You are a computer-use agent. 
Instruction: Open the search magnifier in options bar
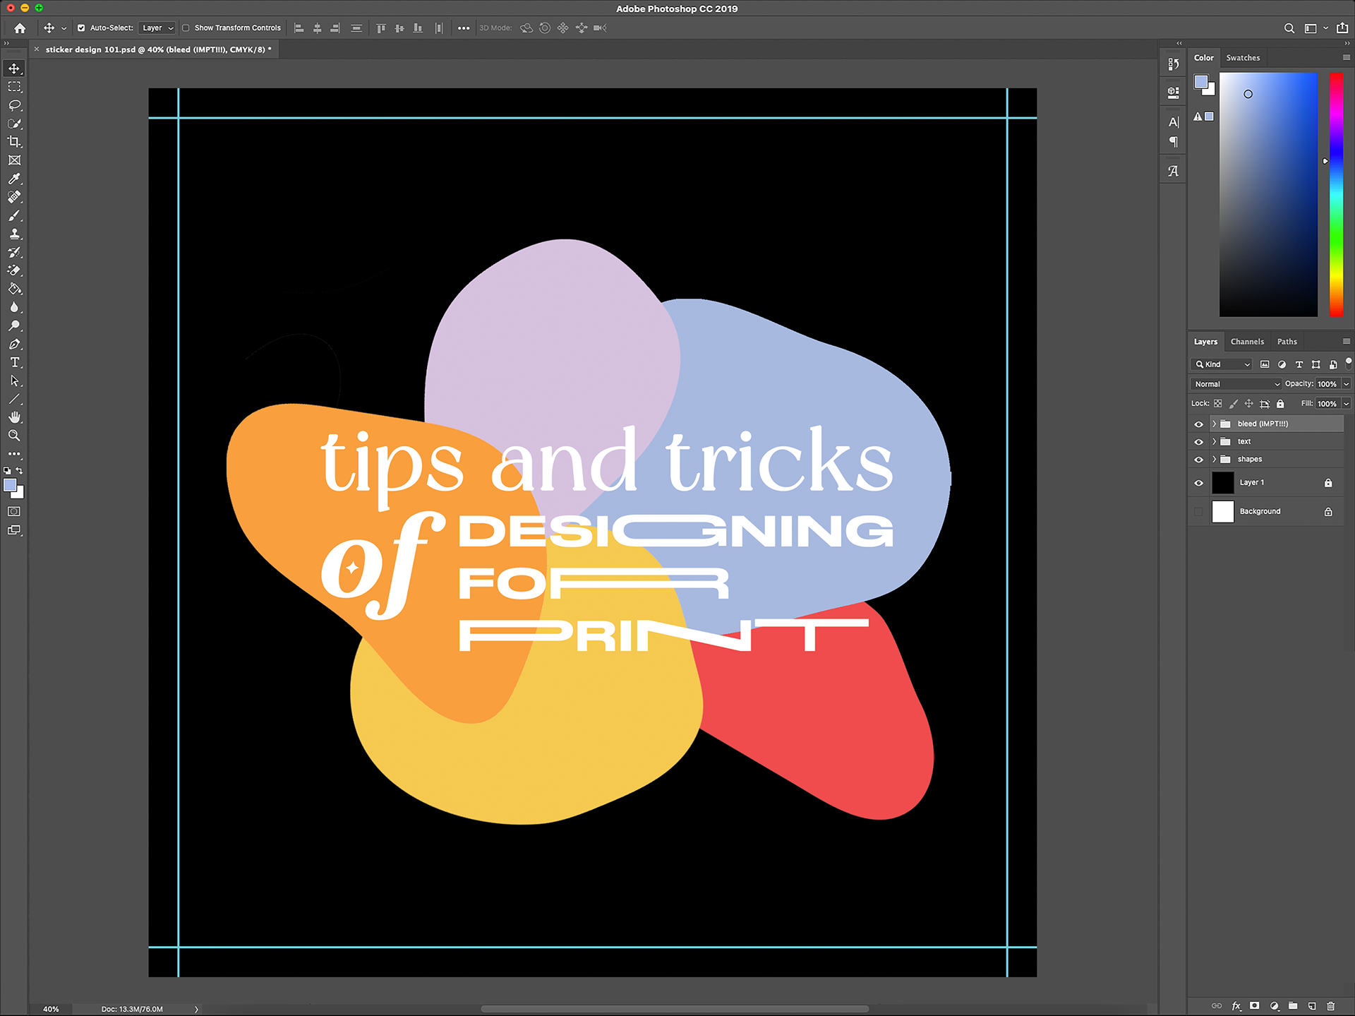pos(1289,28)
